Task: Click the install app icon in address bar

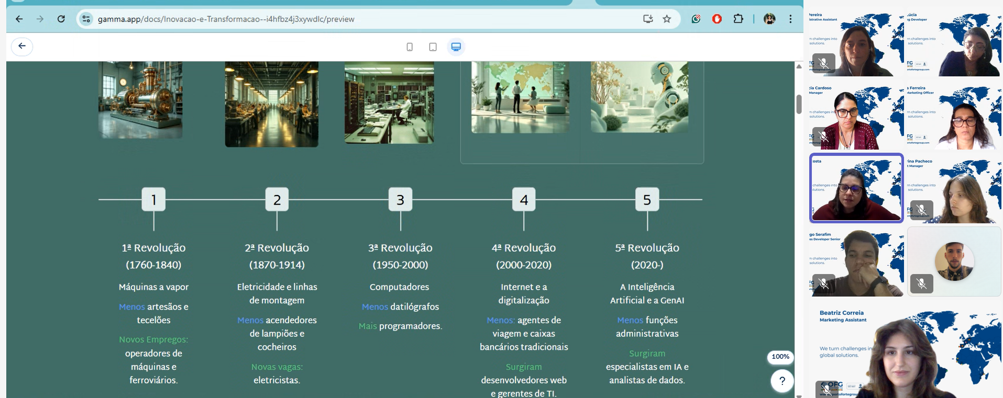Action: [648, 19]
